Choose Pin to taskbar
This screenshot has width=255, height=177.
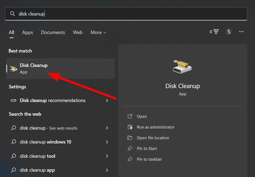click(x=149, y=159)
